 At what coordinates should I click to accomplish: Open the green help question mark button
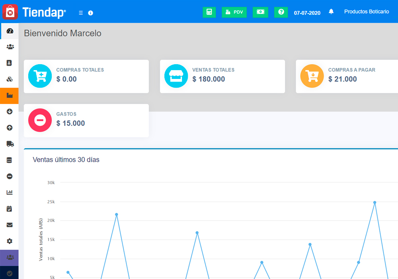(x=281, y=12)
